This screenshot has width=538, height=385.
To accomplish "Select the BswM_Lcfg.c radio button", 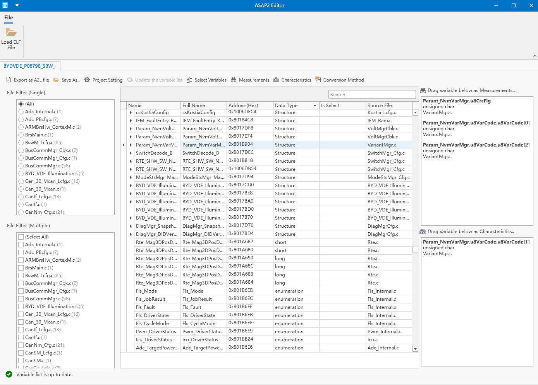I will 21,143.
